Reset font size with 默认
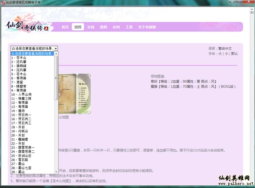 pos(234,54)
